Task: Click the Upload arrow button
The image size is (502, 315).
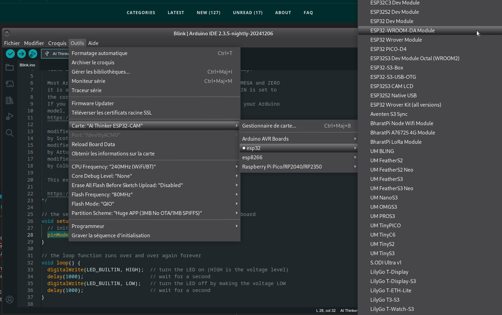Action: 21,54
